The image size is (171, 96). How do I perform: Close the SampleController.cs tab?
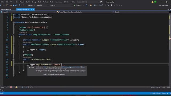(33, 10)
